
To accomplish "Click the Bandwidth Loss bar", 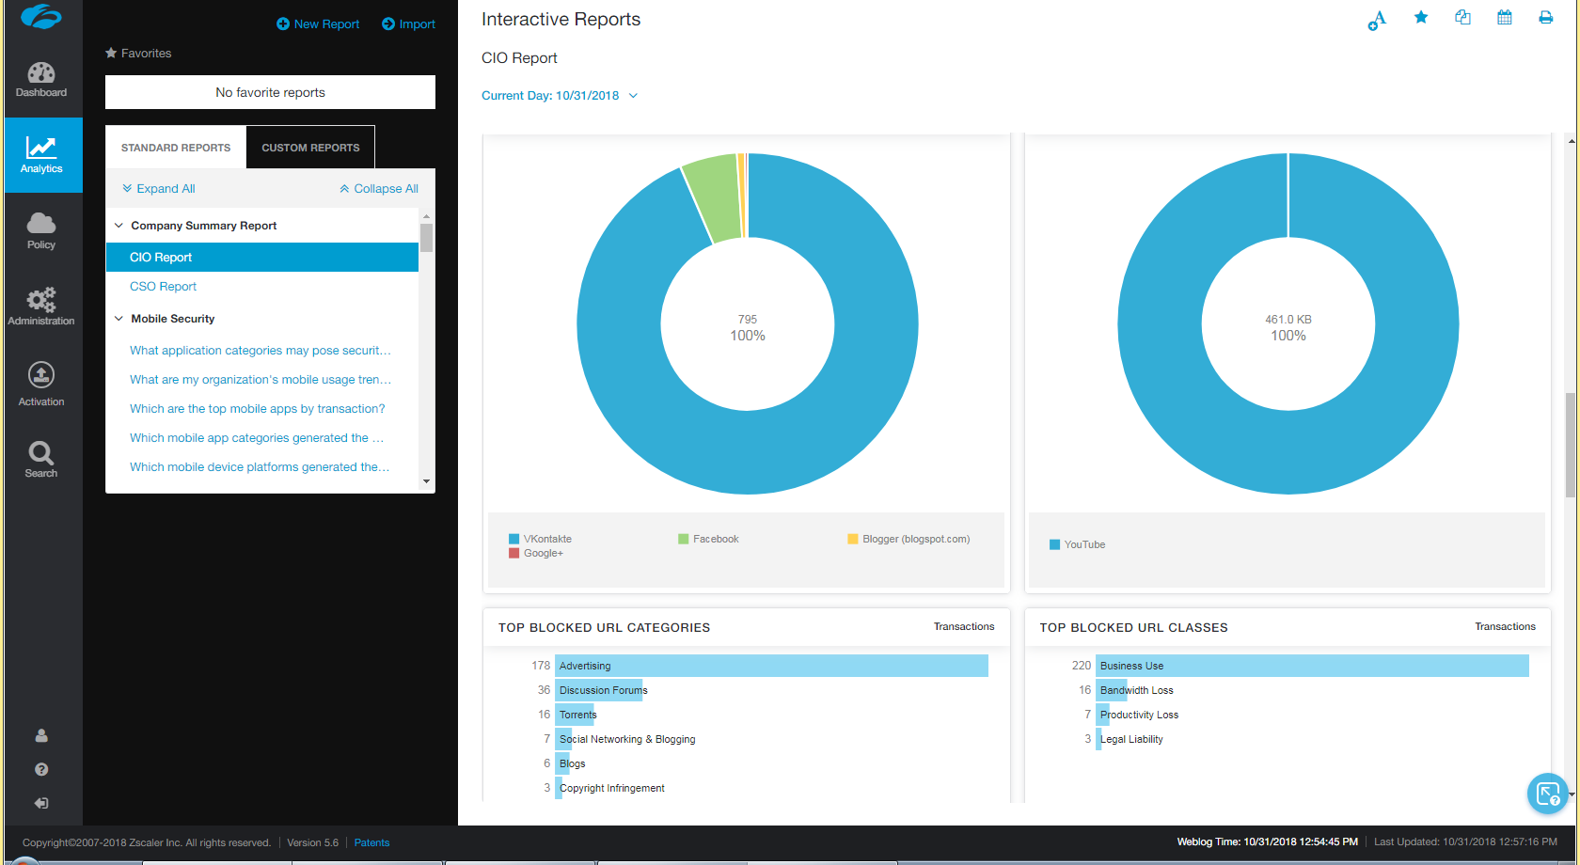I will 1112,690.
